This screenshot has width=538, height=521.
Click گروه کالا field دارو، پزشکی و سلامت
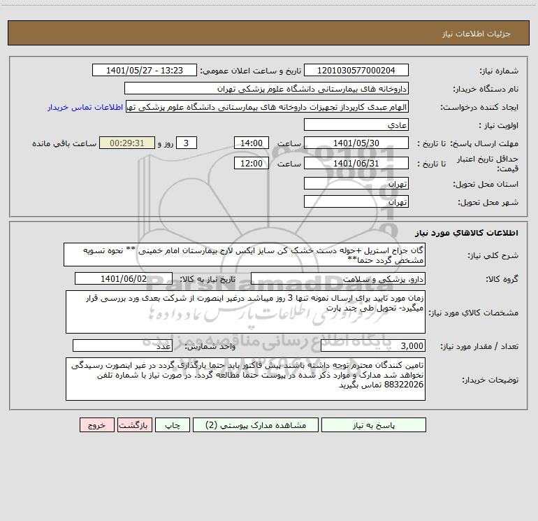tap(338, 278)
